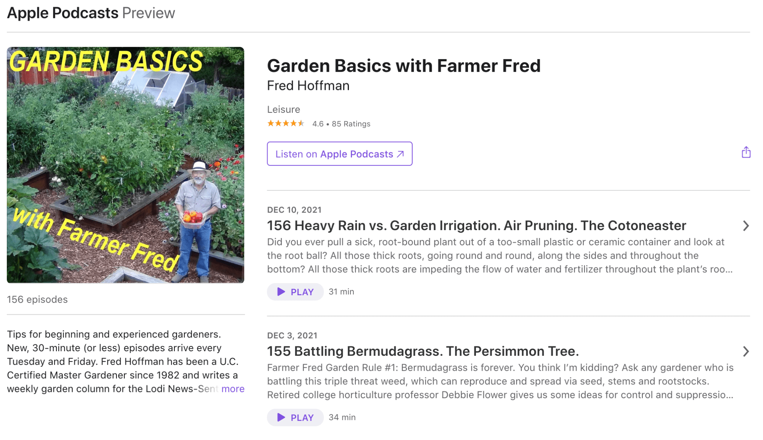Open the 156 Heavy Rain episode title
The image size is (763, 440).
coord(476,226)
